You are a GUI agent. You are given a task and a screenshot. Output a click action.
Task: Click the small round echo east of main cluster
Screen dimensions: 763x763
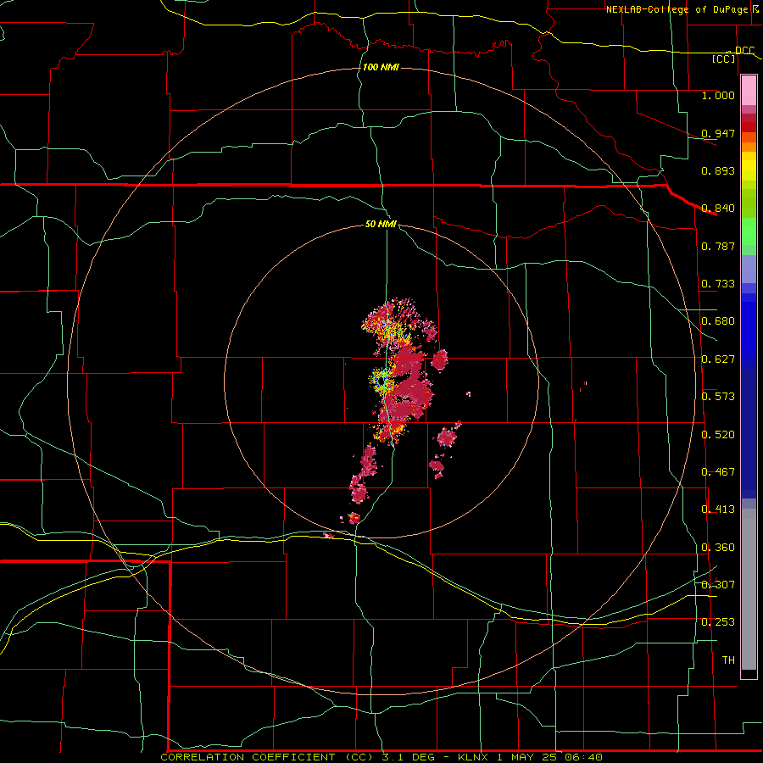[x=439, y=359]
